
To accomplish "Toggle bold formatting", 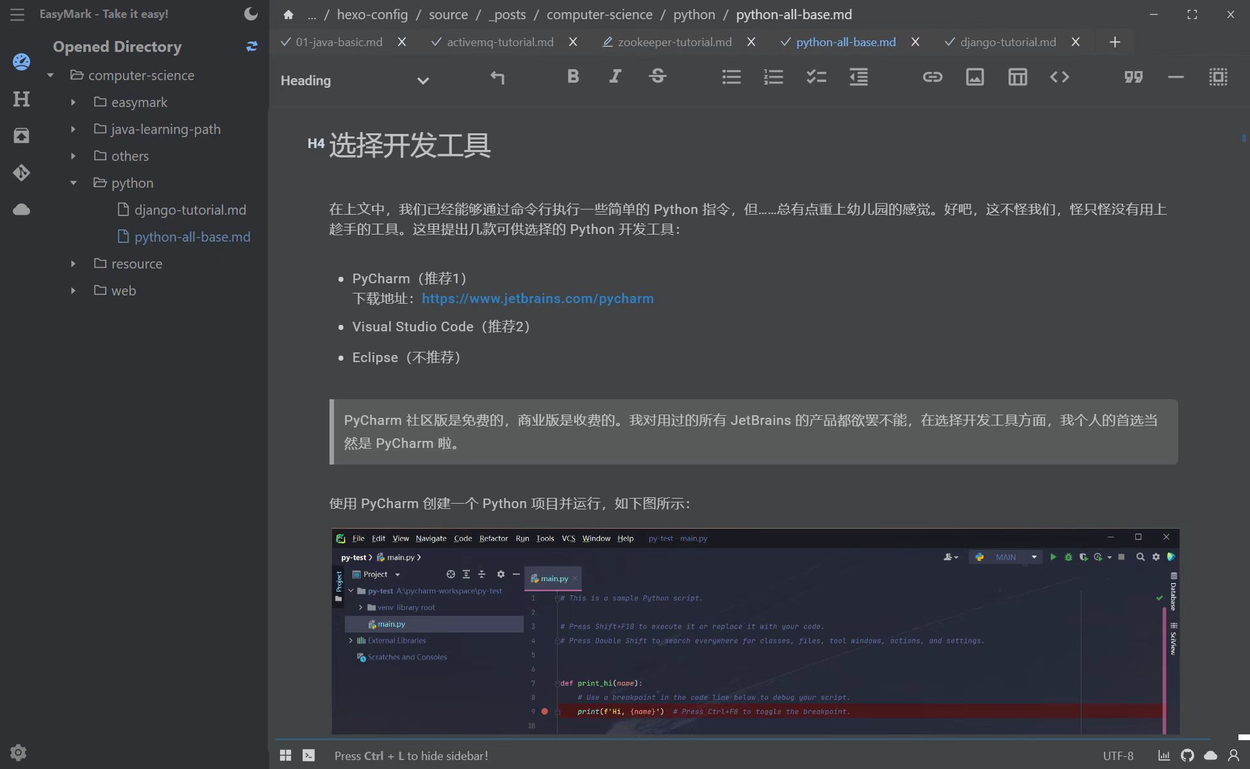I will 573,77.
